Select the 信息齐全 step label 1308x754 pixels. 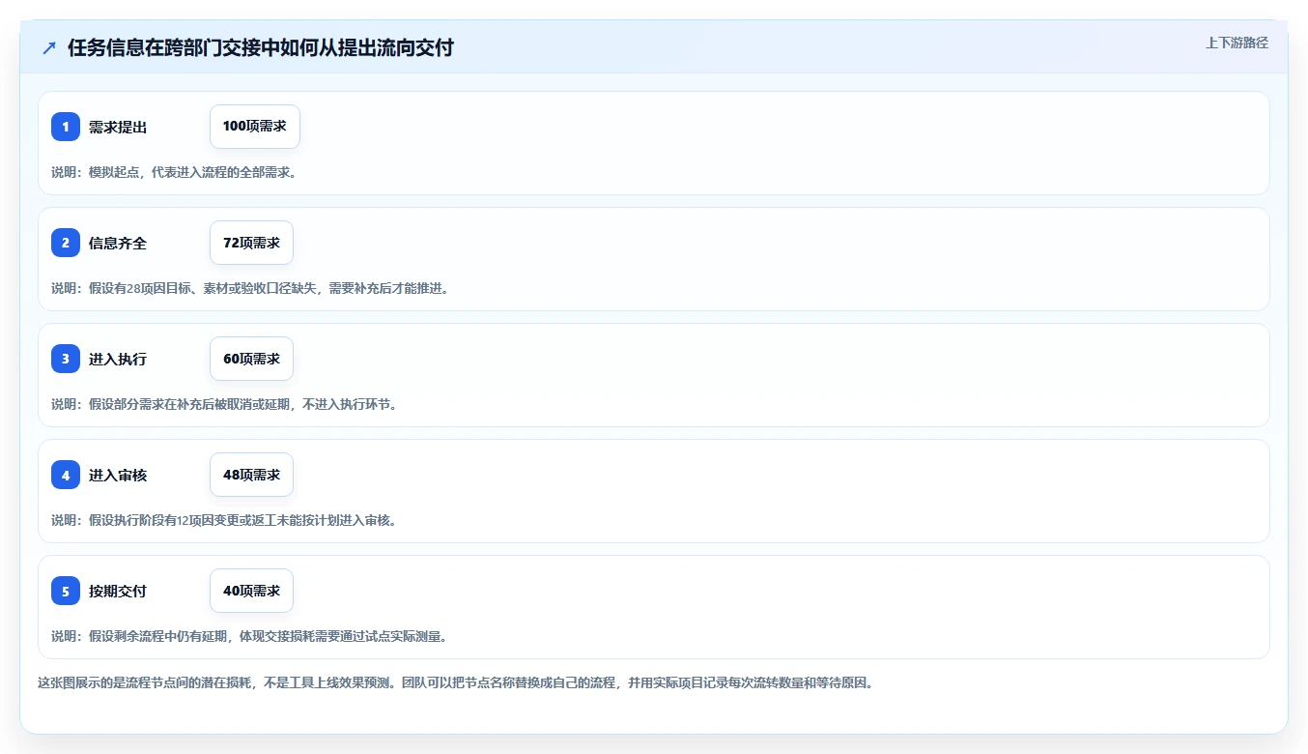pyautogui.click(x=118, y=243)
